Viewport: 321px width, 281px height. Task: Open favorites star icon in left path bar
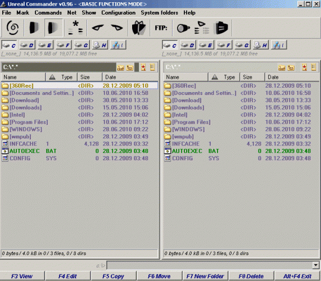click(143, 67)
